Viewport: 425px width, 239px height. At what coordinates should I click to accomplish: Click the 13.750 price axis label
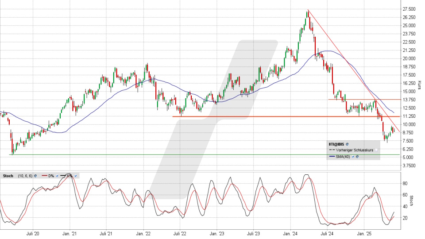coord(409,100)
